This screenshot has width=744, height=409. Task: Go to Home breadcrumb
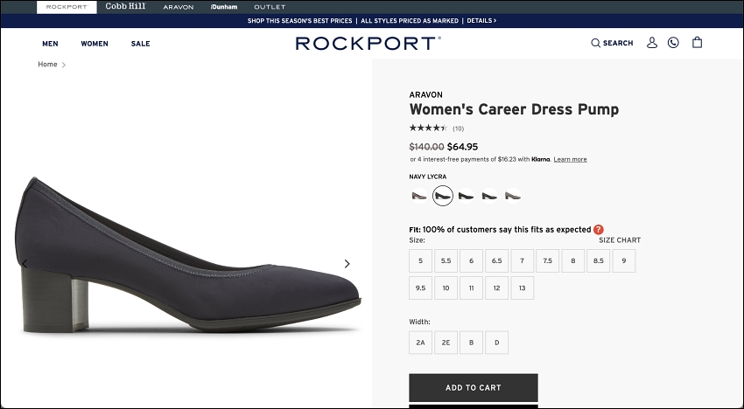47,65
